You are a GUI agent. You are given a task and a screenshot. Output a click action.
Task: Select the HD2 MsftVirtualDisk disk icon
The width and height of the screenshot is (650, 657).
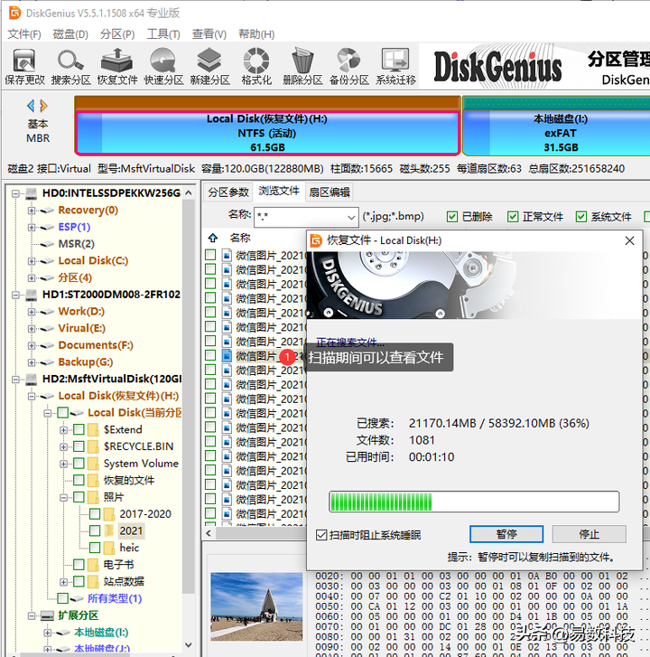click(32, 380)
